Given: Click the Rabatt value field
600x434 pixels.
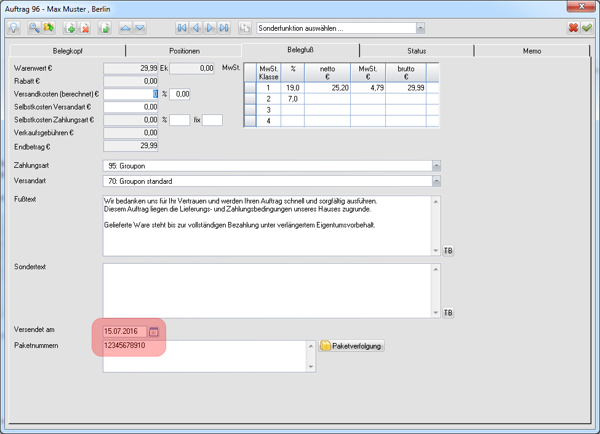Looking at the screenshot, I should [131, 81].
